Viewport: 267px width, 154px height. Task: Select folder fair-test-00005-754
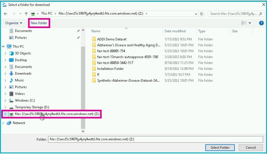[x=111, y=51]
